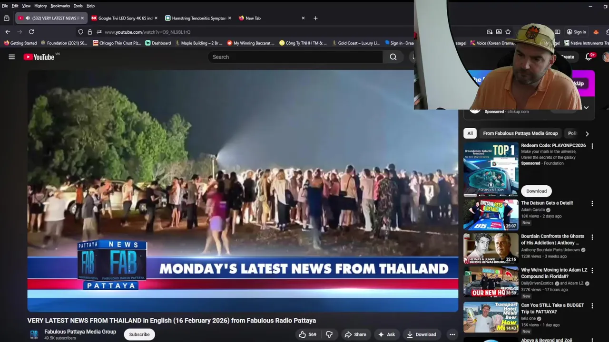Open Gold Coast Luxury bookmark
609x342 pixels.
(x=355, y=43)
